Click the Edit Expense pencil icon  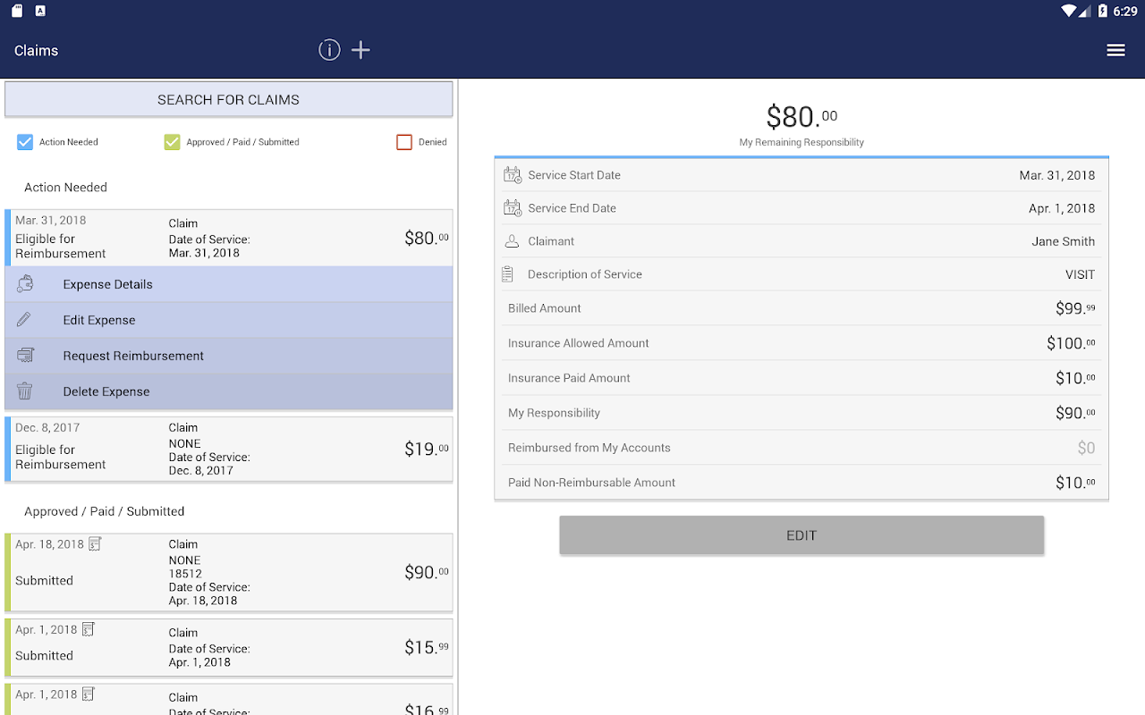coord(24,319)
